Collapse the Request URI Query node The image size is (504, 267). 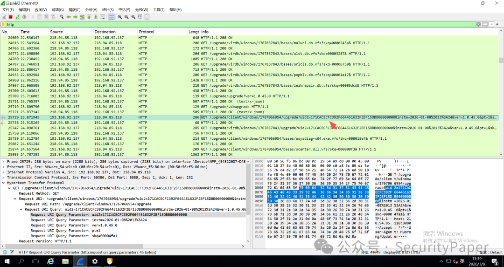click(21, 209)
